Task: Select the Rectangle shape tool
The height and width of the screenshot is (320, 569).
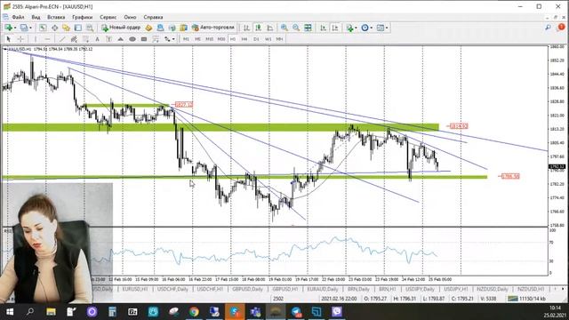Action: (x=144, y=39)
